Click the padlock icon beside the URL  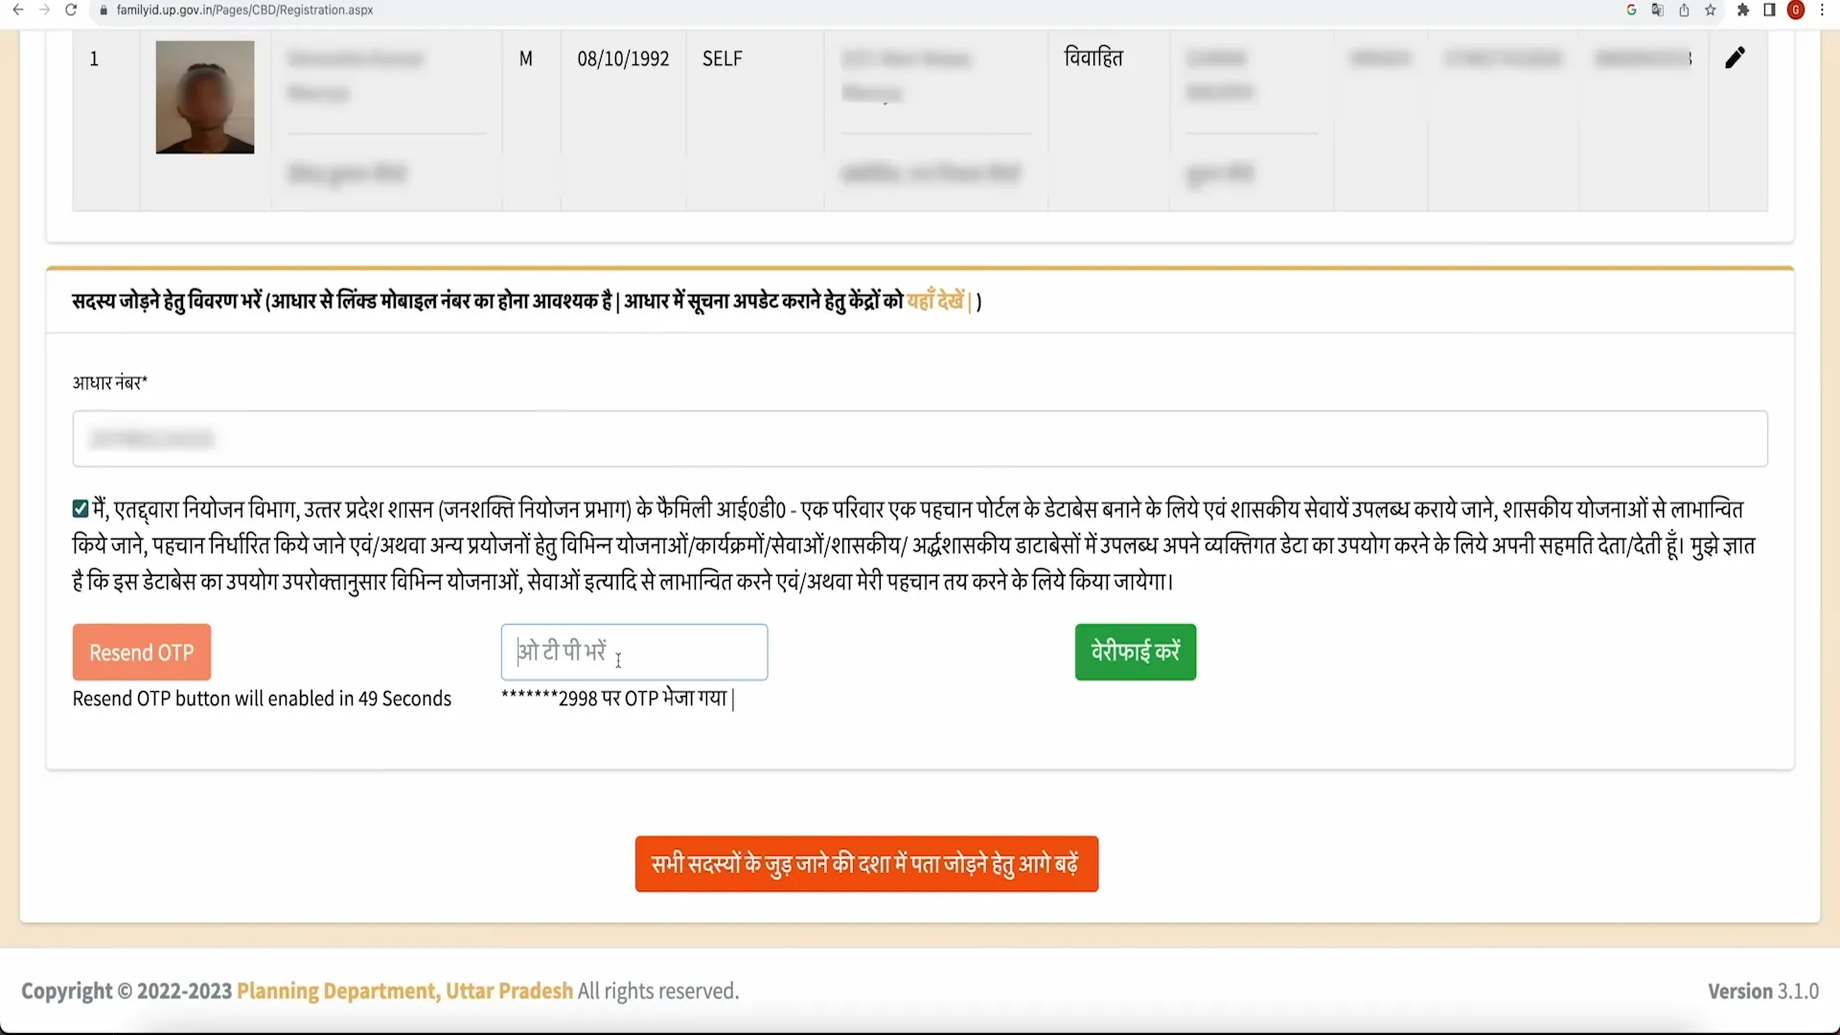point(103,11)
